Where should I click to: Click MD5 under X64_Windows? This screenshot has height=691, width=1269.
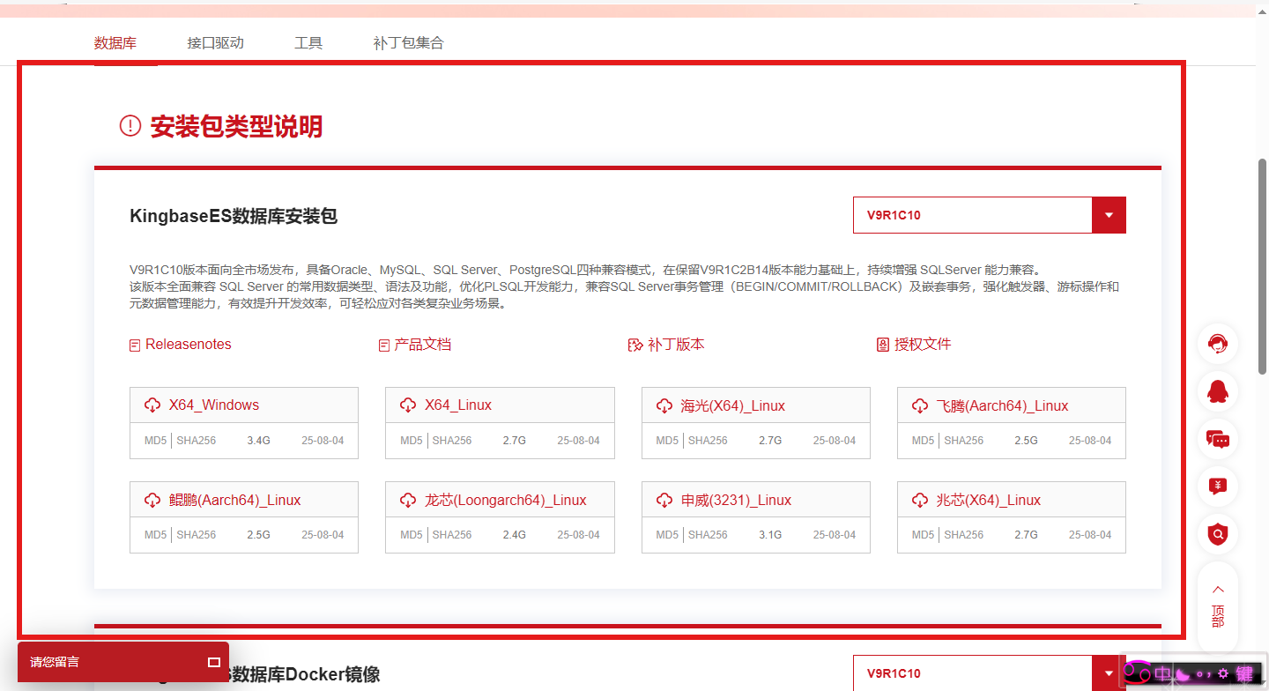click(x=155, y=440)
